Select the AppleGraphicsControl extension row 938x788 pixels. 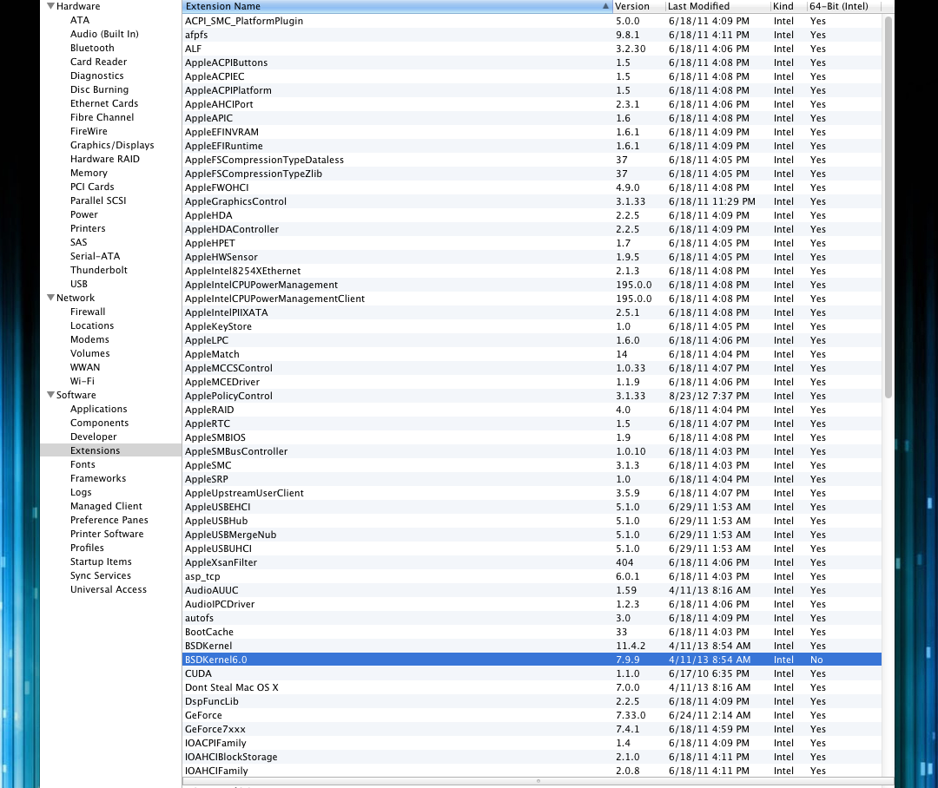[x=532, y=201]
